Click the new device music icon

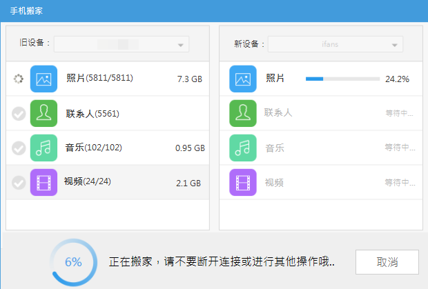click(x=243, y=148)
